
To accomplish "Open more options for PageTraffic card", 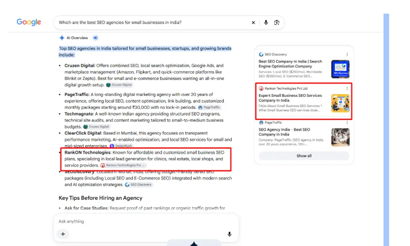I will pos(347,122).
